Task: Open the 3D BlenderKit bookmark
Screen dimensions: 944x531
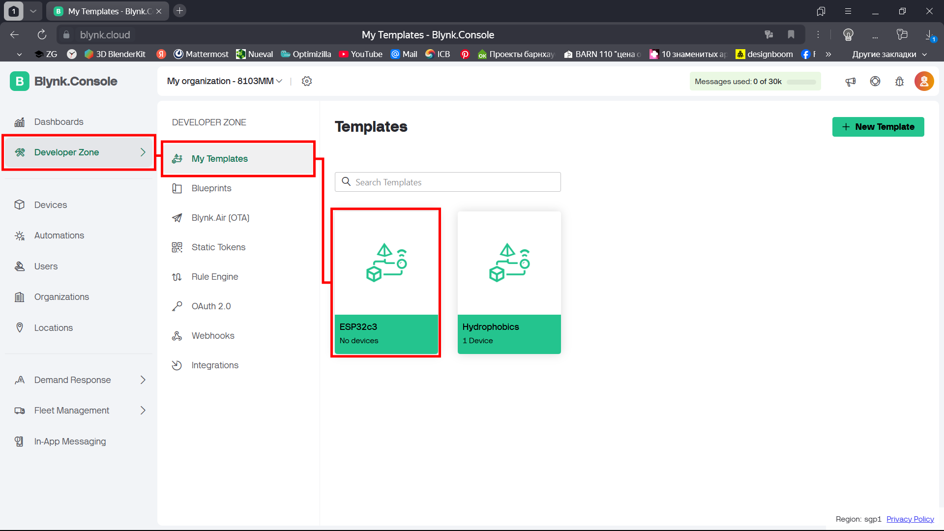Action: pos(115,54)
